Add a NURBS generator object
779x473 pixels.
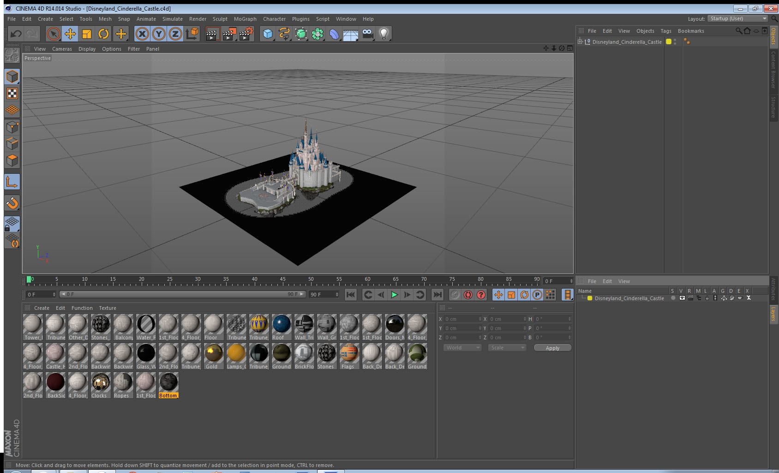301,34
